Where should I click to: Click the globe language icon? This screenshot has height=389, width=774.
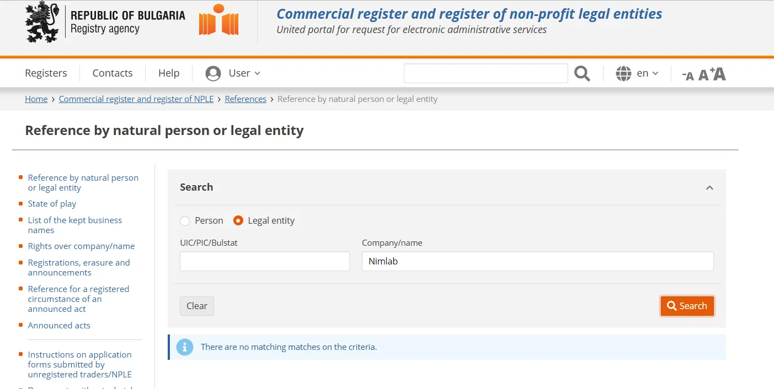pyautogui.click(x=623, y=73)
